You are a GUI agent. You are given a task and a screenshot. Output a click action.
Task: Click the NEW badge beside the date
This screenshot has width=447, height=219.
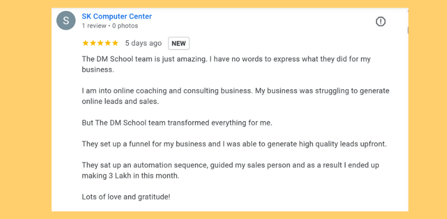coord(179,44)
